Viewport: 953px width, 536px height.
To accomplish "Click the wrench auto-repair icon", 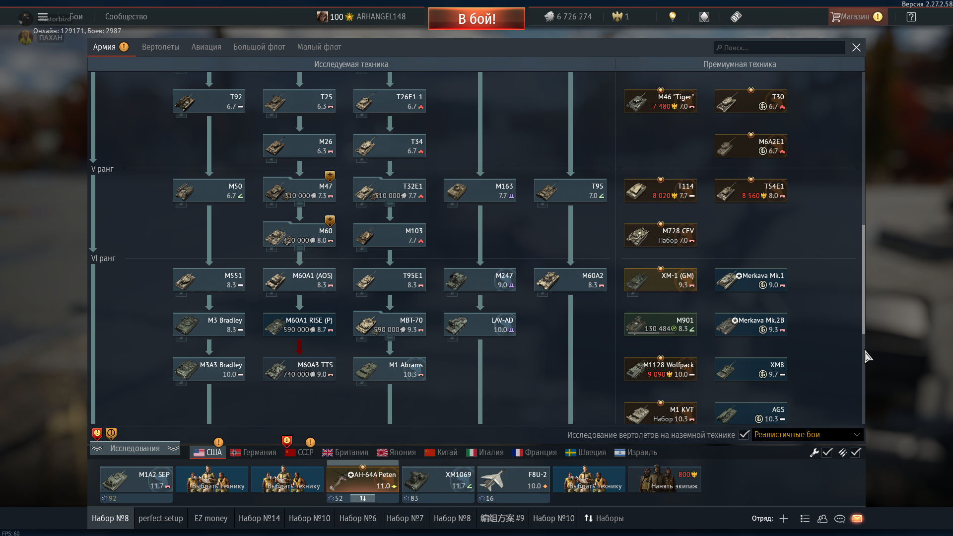I will click(x=814, y=452).
